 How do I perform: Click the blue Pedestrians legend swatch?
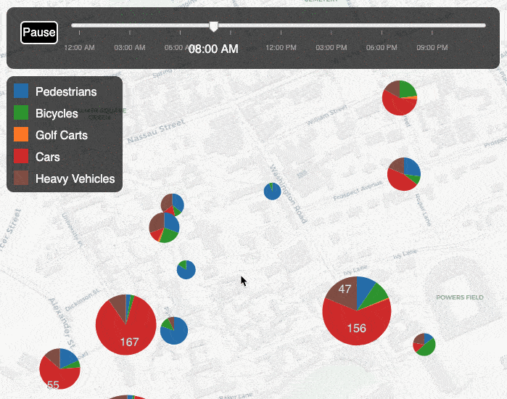21,91
